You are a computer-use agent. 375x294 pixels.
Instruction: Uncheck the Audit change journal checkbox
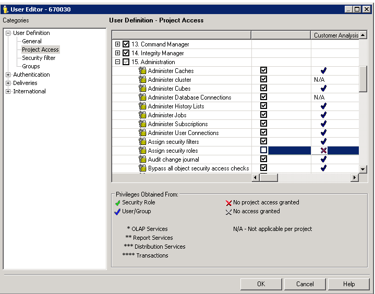(x=263, y=158)
